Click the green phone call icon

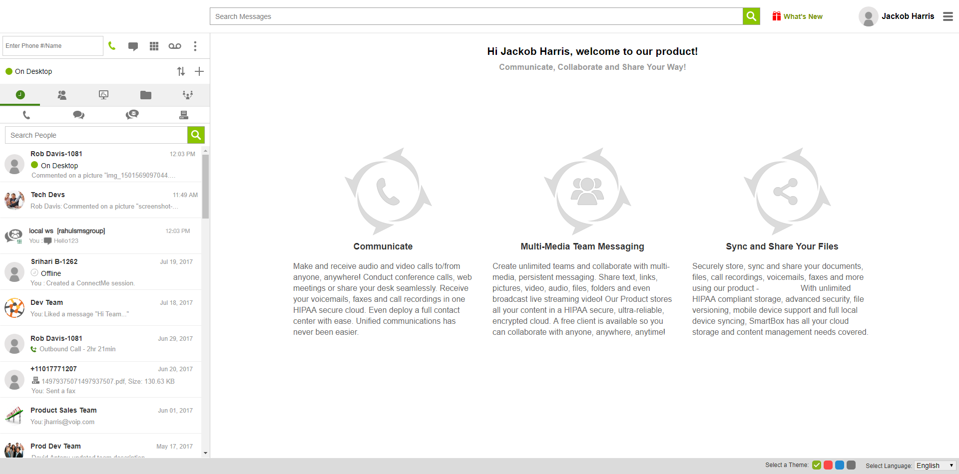pos(112,46)
